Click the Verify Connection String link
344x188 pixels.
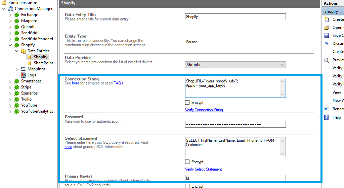point(204,110)
